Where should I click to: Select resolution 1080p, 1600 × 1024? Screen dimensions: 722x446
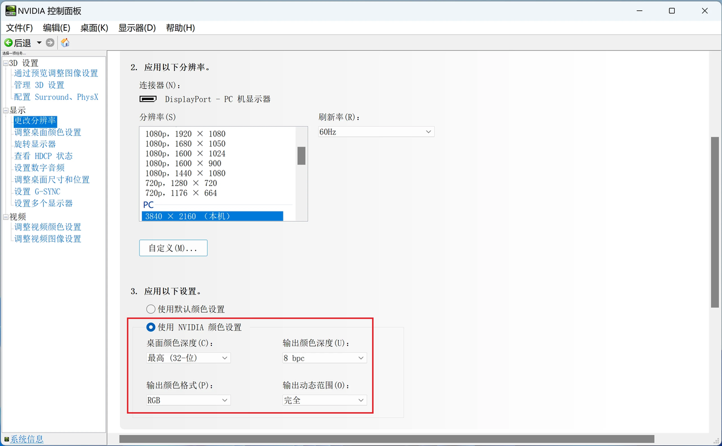coord(185,153)
